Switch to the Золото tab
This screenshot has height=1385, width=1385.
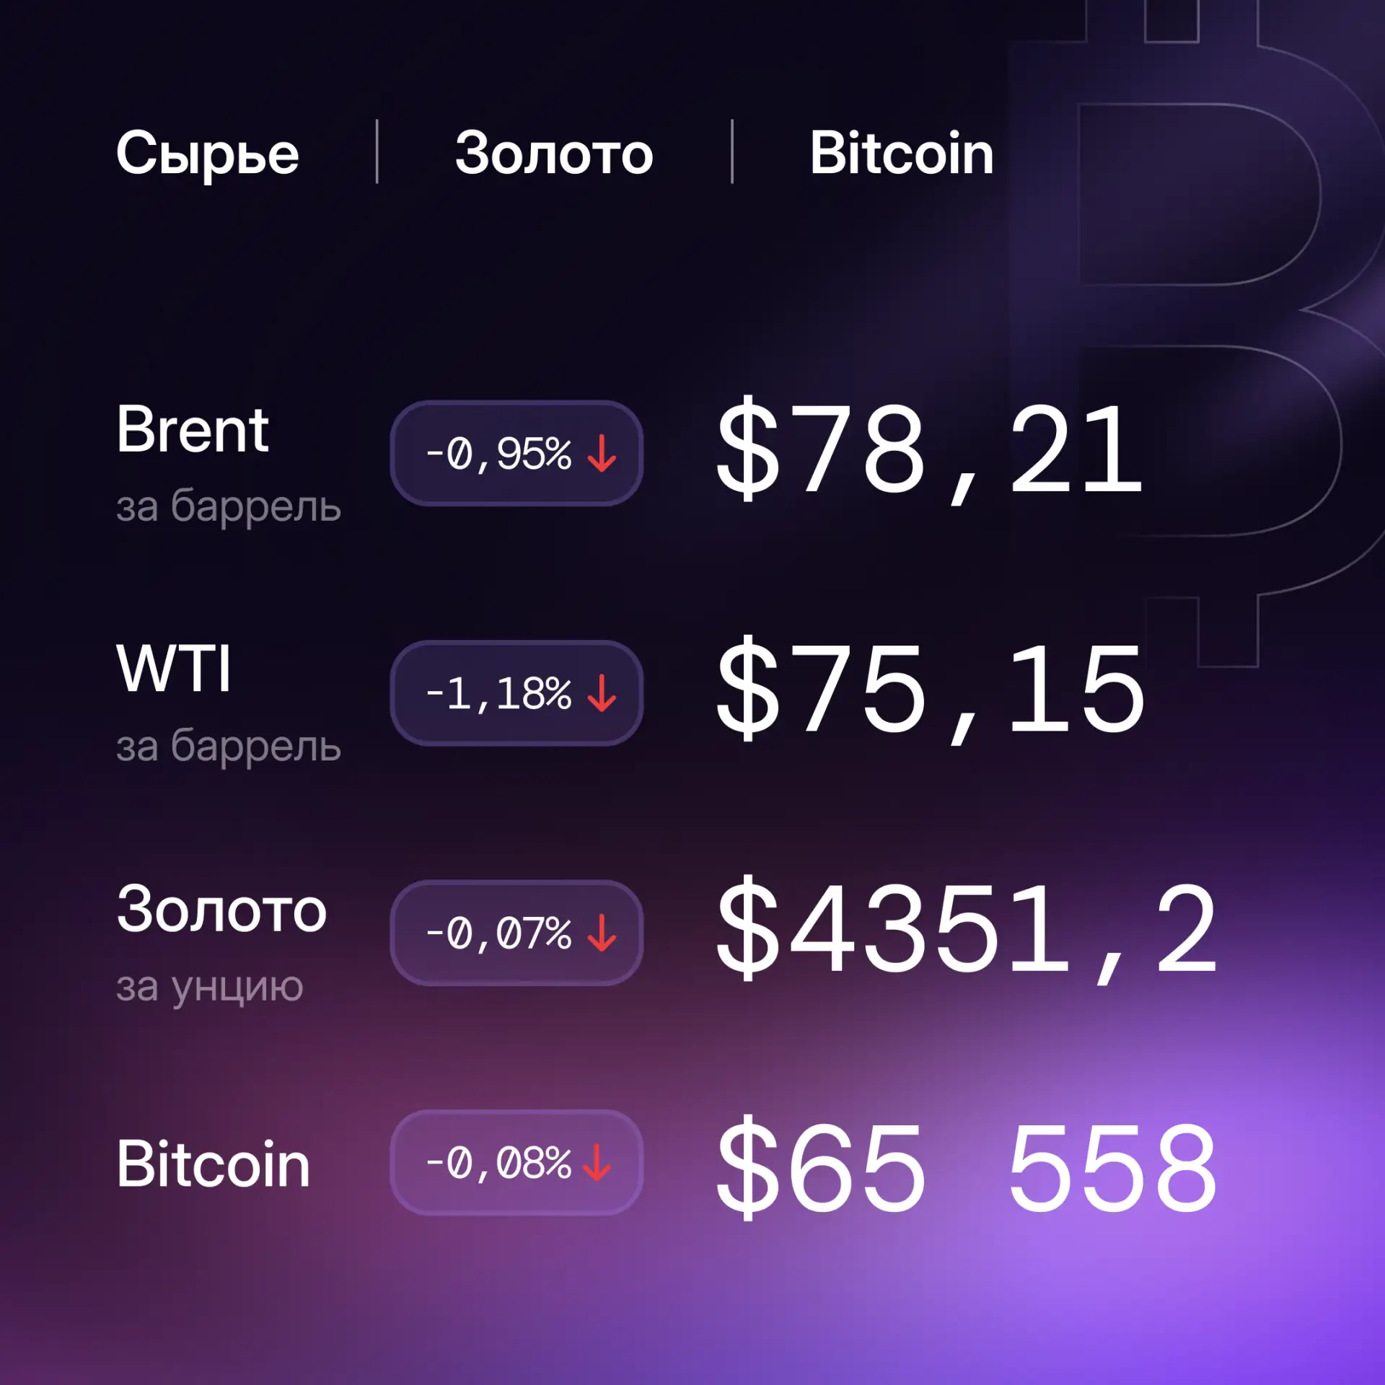point(554,153)
